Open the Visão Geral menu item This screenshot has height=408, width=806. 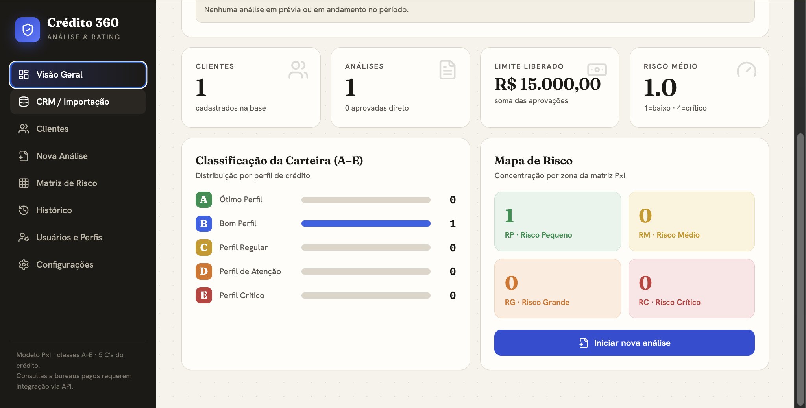pyautogui.click(x=78, y=74)
